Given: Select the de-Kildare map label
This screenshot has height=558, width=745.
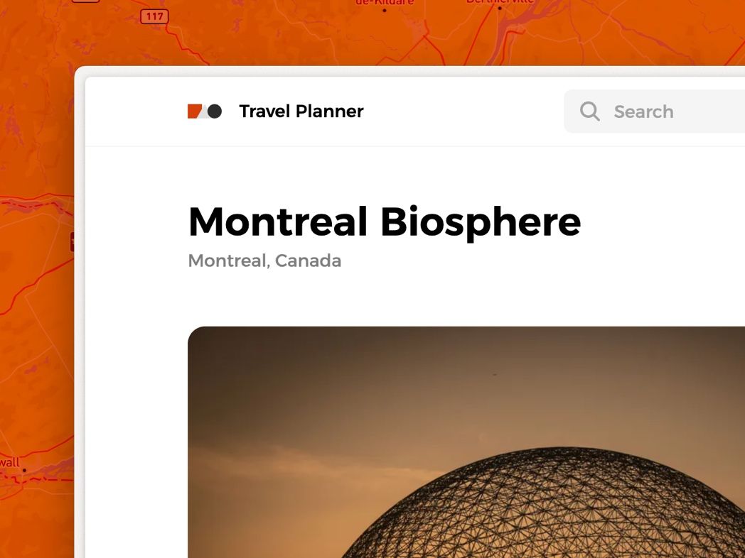Looking at the screenshot, I should tap(384, 2).
